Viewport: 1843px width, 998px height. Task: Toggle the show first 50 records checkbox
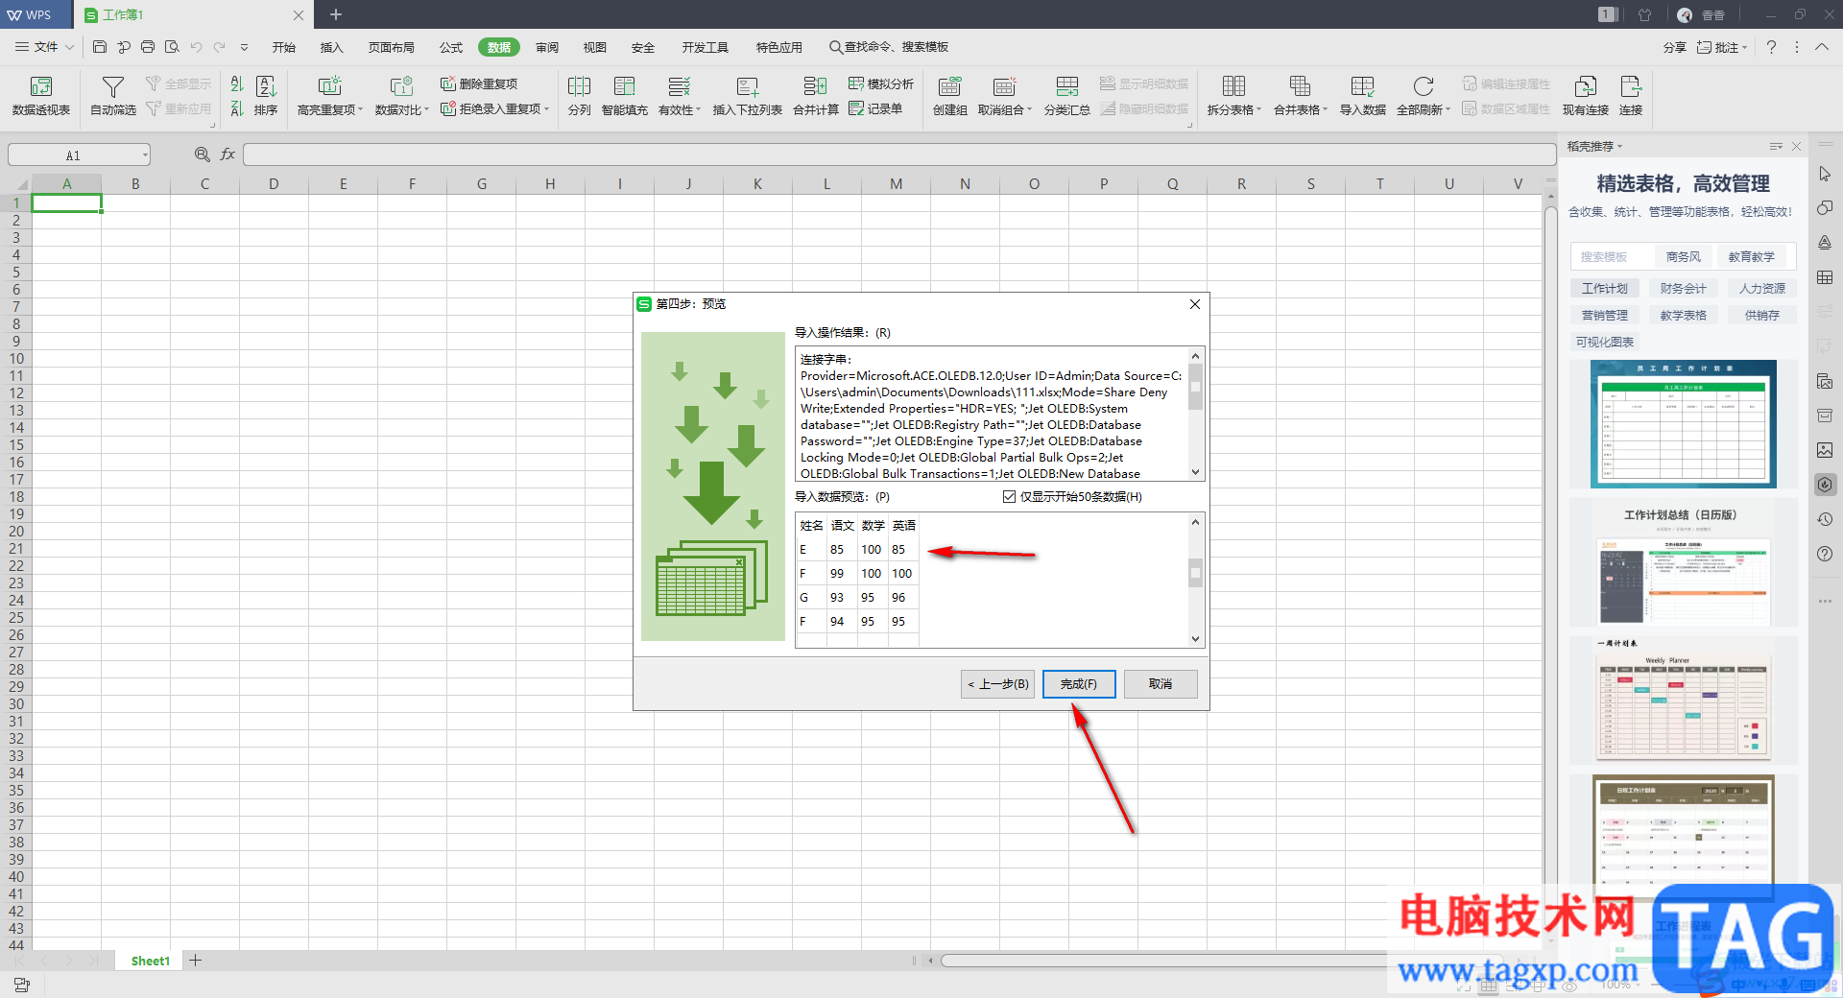[x=1009, y=497]
